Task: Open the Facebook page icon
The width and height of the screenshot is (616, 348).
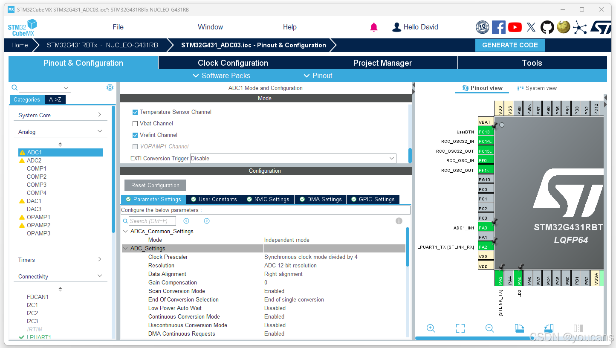Action: (x=499, y=27)
